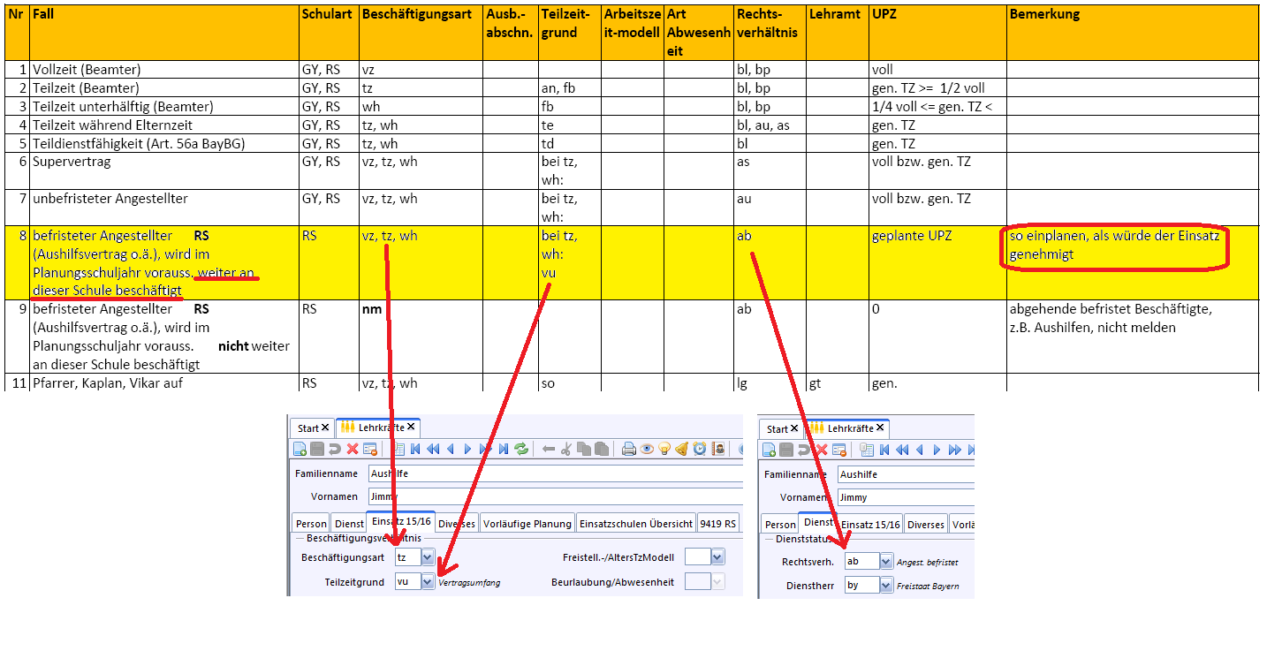Jump to first record in right window
The width and height of the screenshot is (1267, 651).
pyautogui.click(x=884, y=450)
